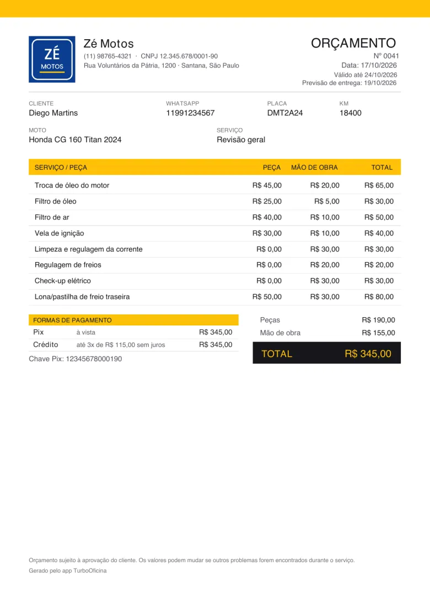Click Peças subtotal R$ 190,00
Image resolution: width=430 pixels, height=609 pixels.
pyautogui.click(x=378, y=320)
